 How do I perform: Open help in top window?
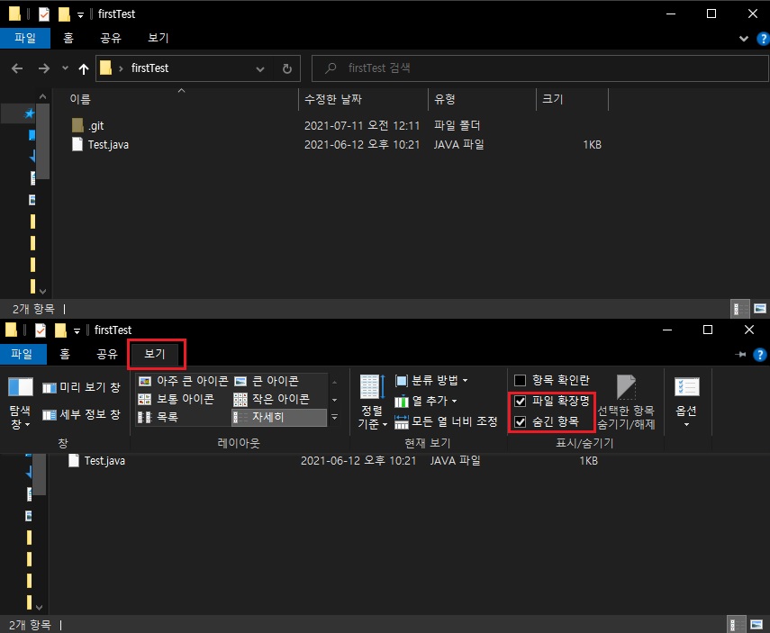tap(763, 39)
